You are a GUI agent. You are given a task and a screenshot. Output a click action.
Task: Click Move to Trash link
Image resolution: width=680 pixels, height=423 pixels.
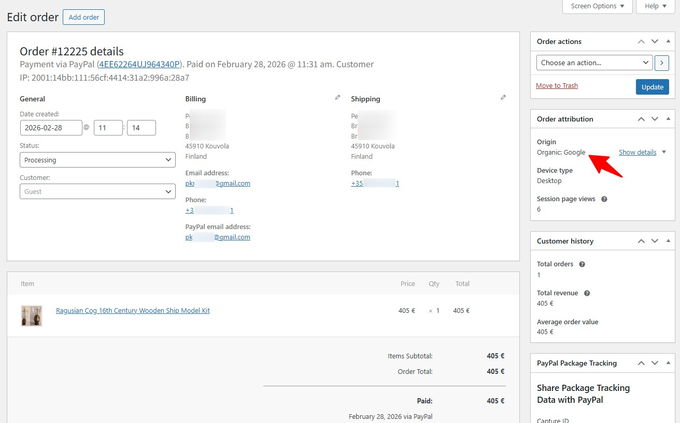(x=557, y=86)
